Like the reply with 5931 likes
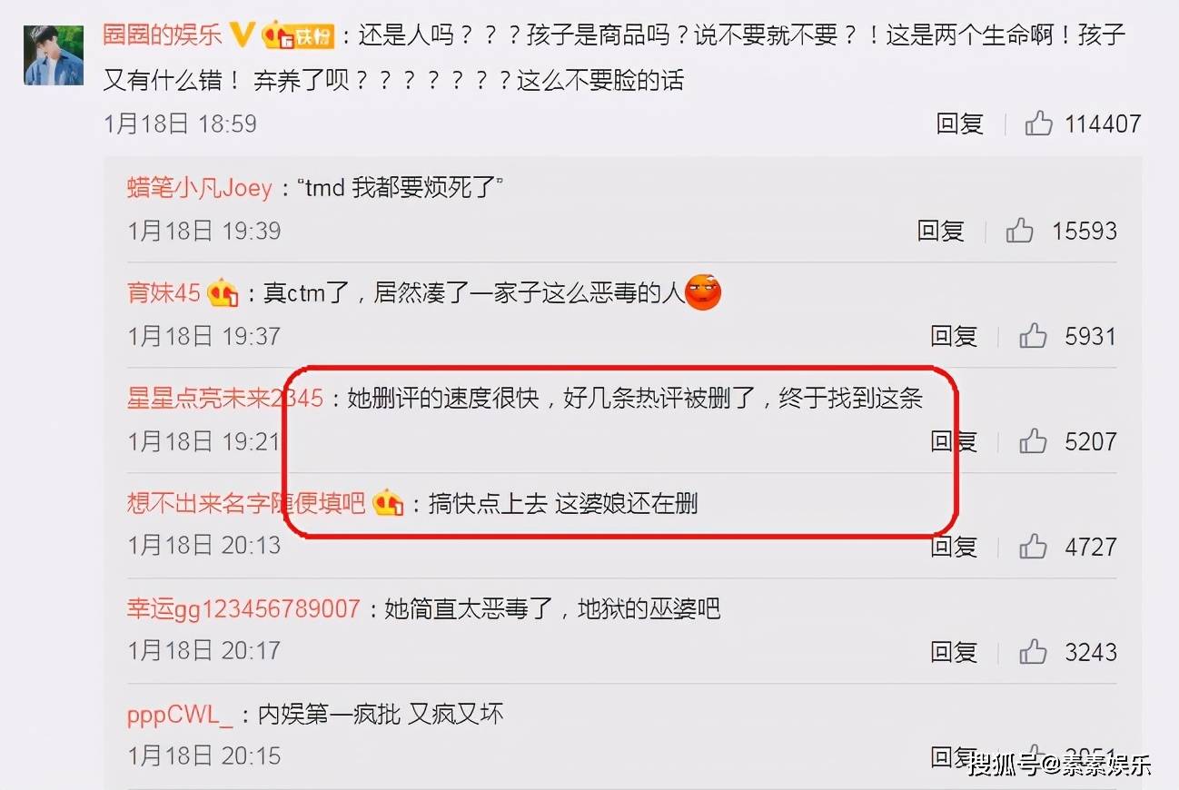1179x790 pixels. (x=1033, y=336)
